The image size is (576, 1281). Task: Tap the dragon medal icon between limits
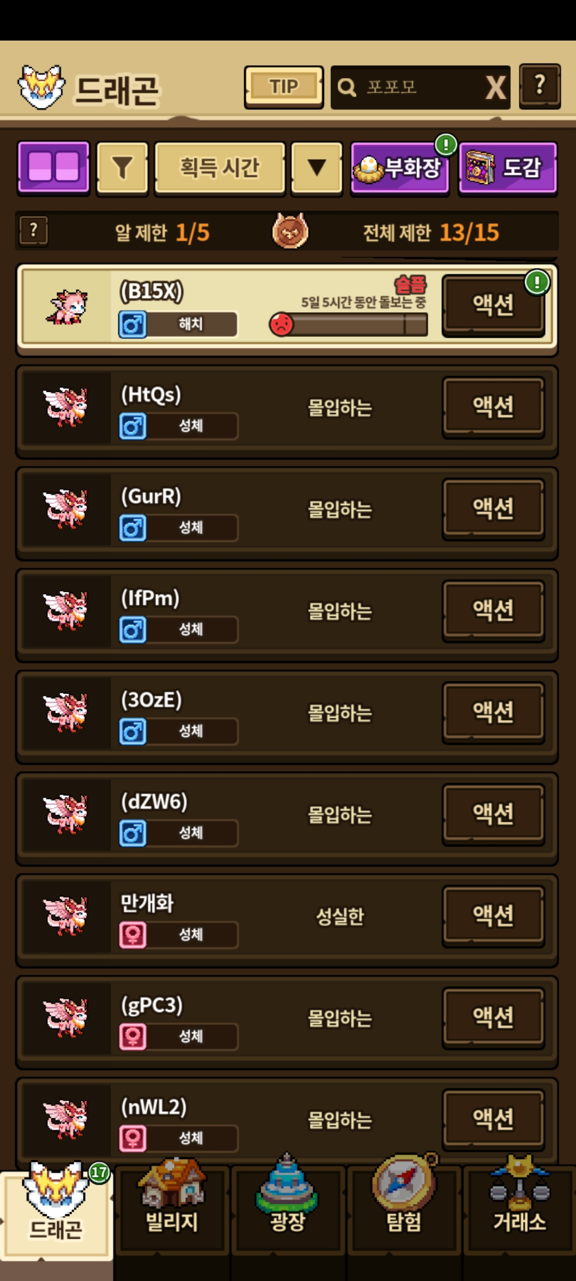290,231
